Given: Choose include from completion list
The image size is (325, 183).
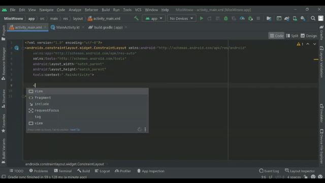Looking at the screenshot, I should (x=87, y=104).
